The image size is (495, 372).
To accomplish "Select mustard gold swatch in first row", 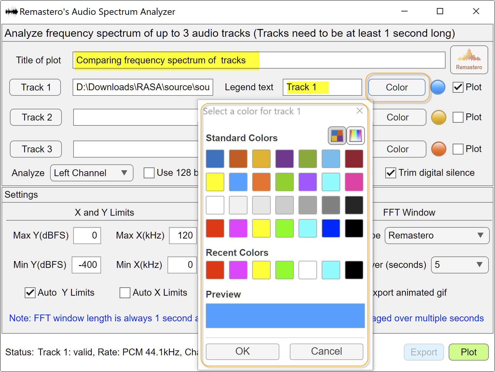I will click(261, 159).
